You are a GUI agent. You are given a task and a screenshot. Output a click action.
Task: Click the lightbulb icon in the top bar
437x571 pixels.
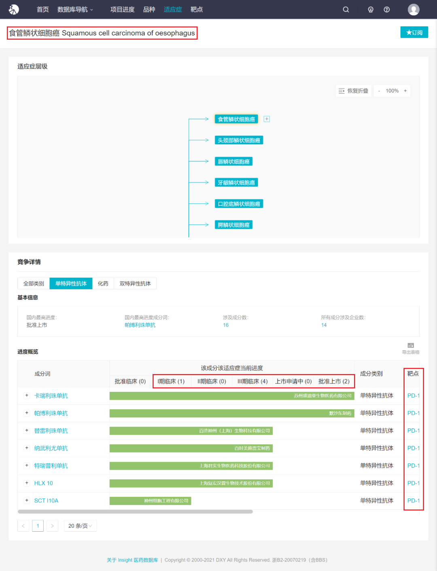pyautogui.click(x=371, y=9)
